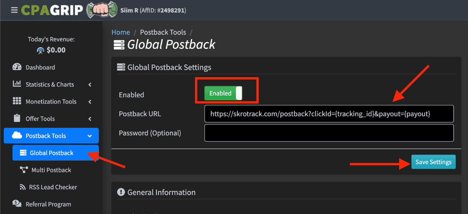
Task: Expand the Statistics & Charts chevron
Action: [x=90, y=84]
